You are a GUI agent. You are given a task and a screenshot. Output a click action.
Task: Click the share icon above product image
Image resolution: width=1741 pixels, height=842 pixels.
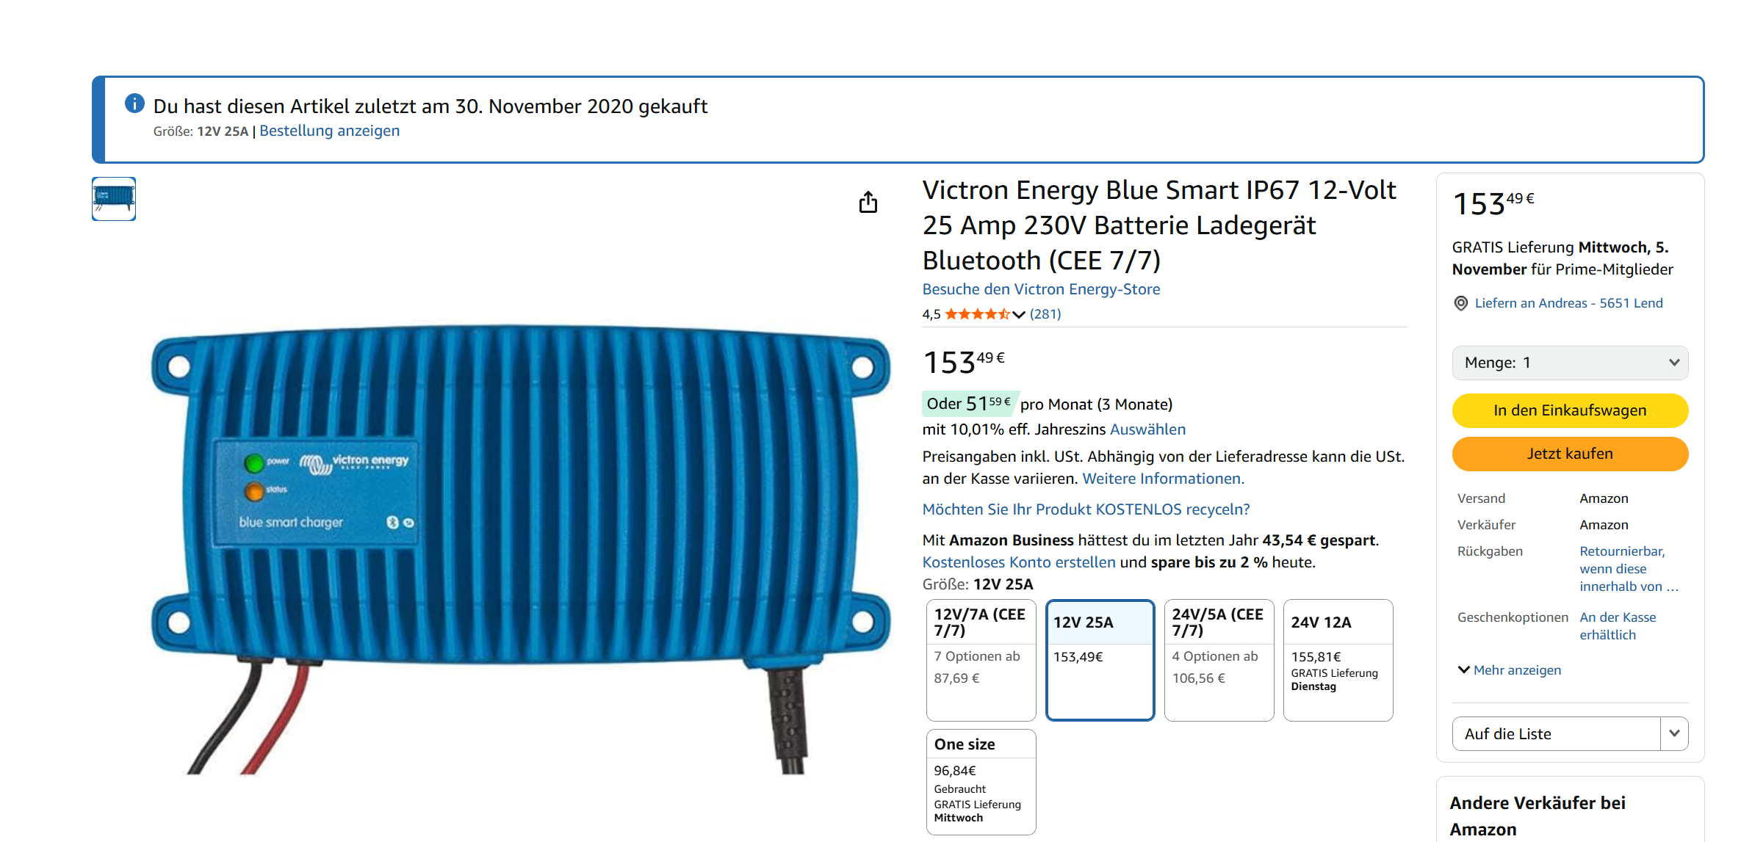pyautogui.click(x=868, y=202)
